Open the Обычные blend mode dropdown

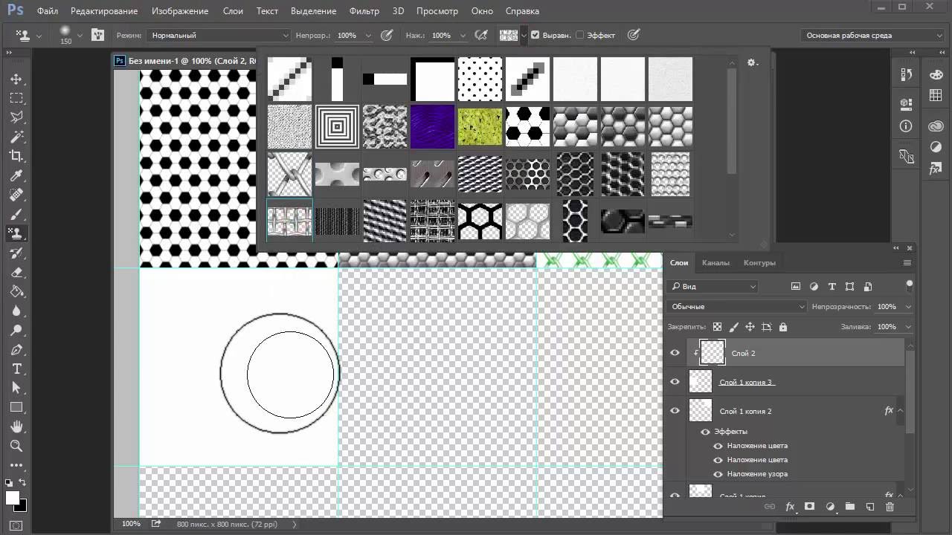(736, 307)
